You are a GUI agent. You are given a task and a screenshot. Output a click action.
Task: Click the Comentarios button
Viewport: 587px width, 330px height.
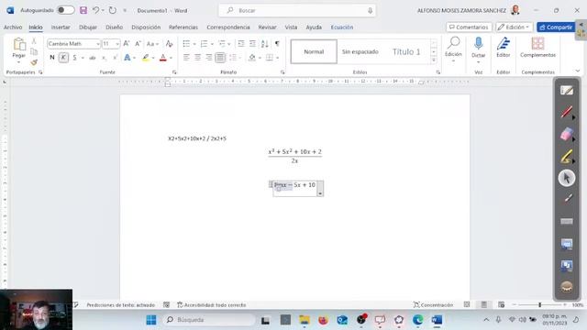[x=469, y=27]
